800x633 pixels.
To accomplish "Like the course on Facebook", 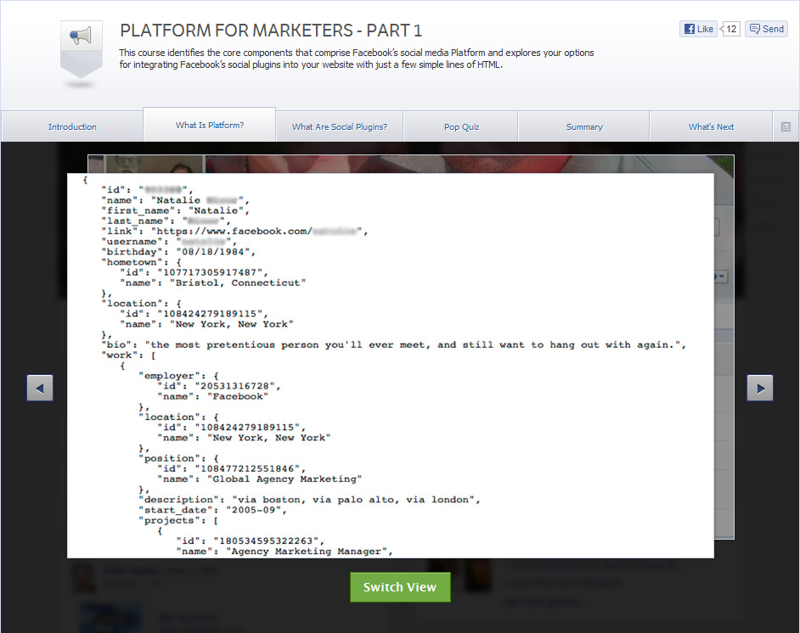I will (698, 29).
